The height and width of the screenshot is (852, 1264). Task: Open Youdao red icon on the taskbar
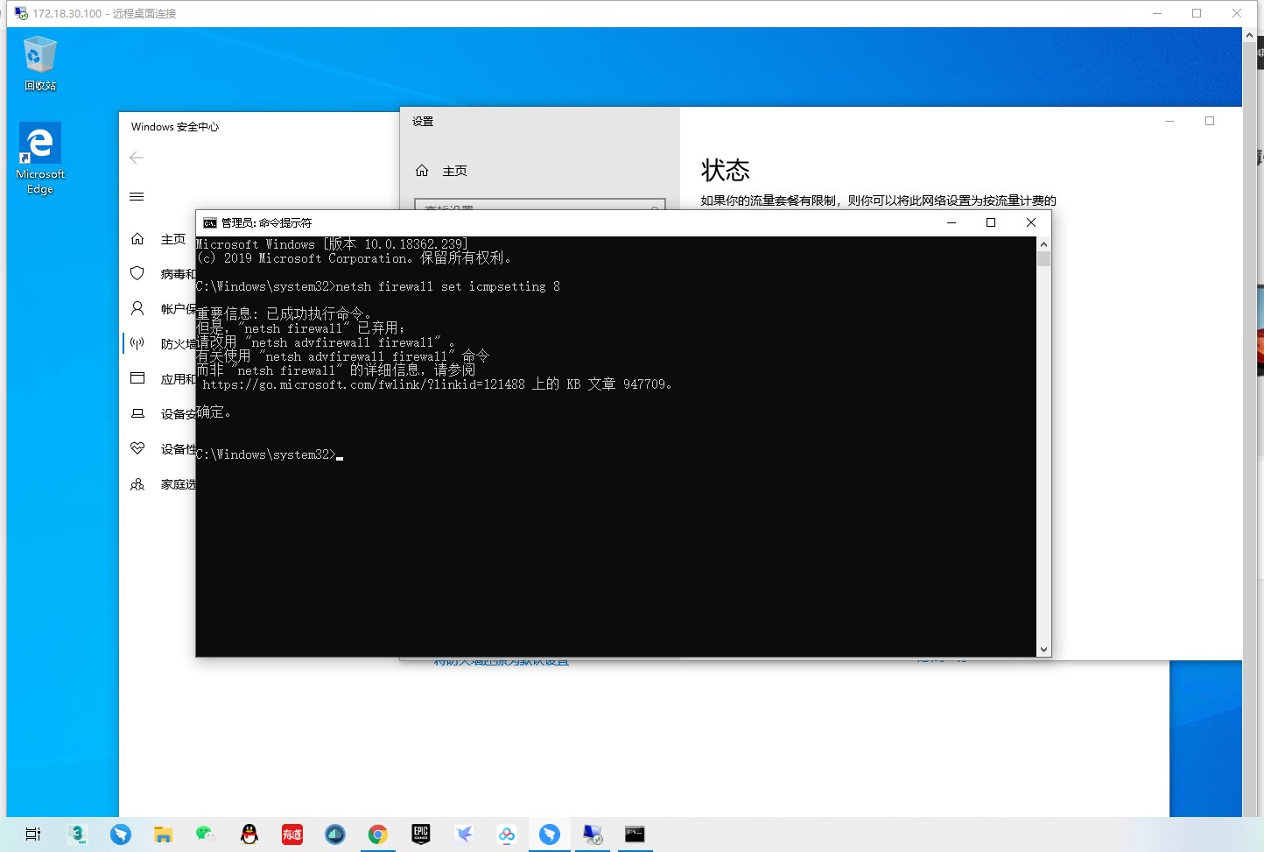(x=292, y=834)
